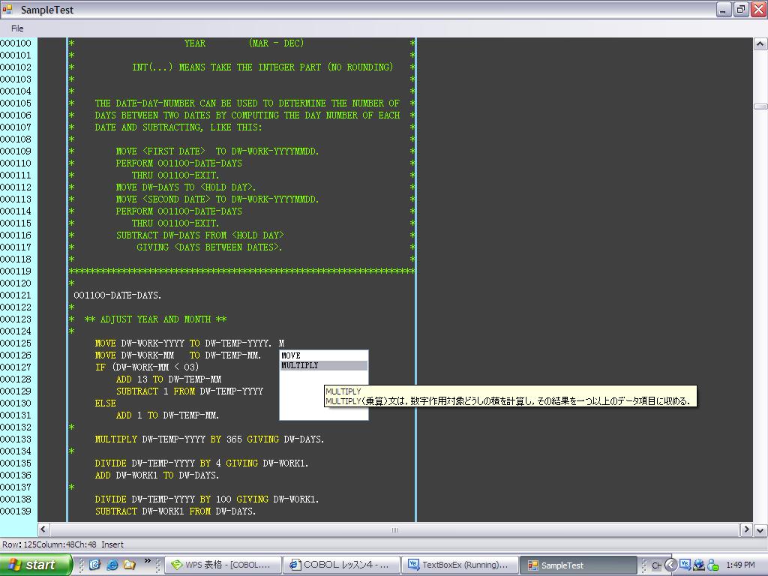Image resolution: width=768 pixels, height=576 pixels.
Task: Switch to the WPS 表格 taskbar window
Action: [x=223, y=564]
